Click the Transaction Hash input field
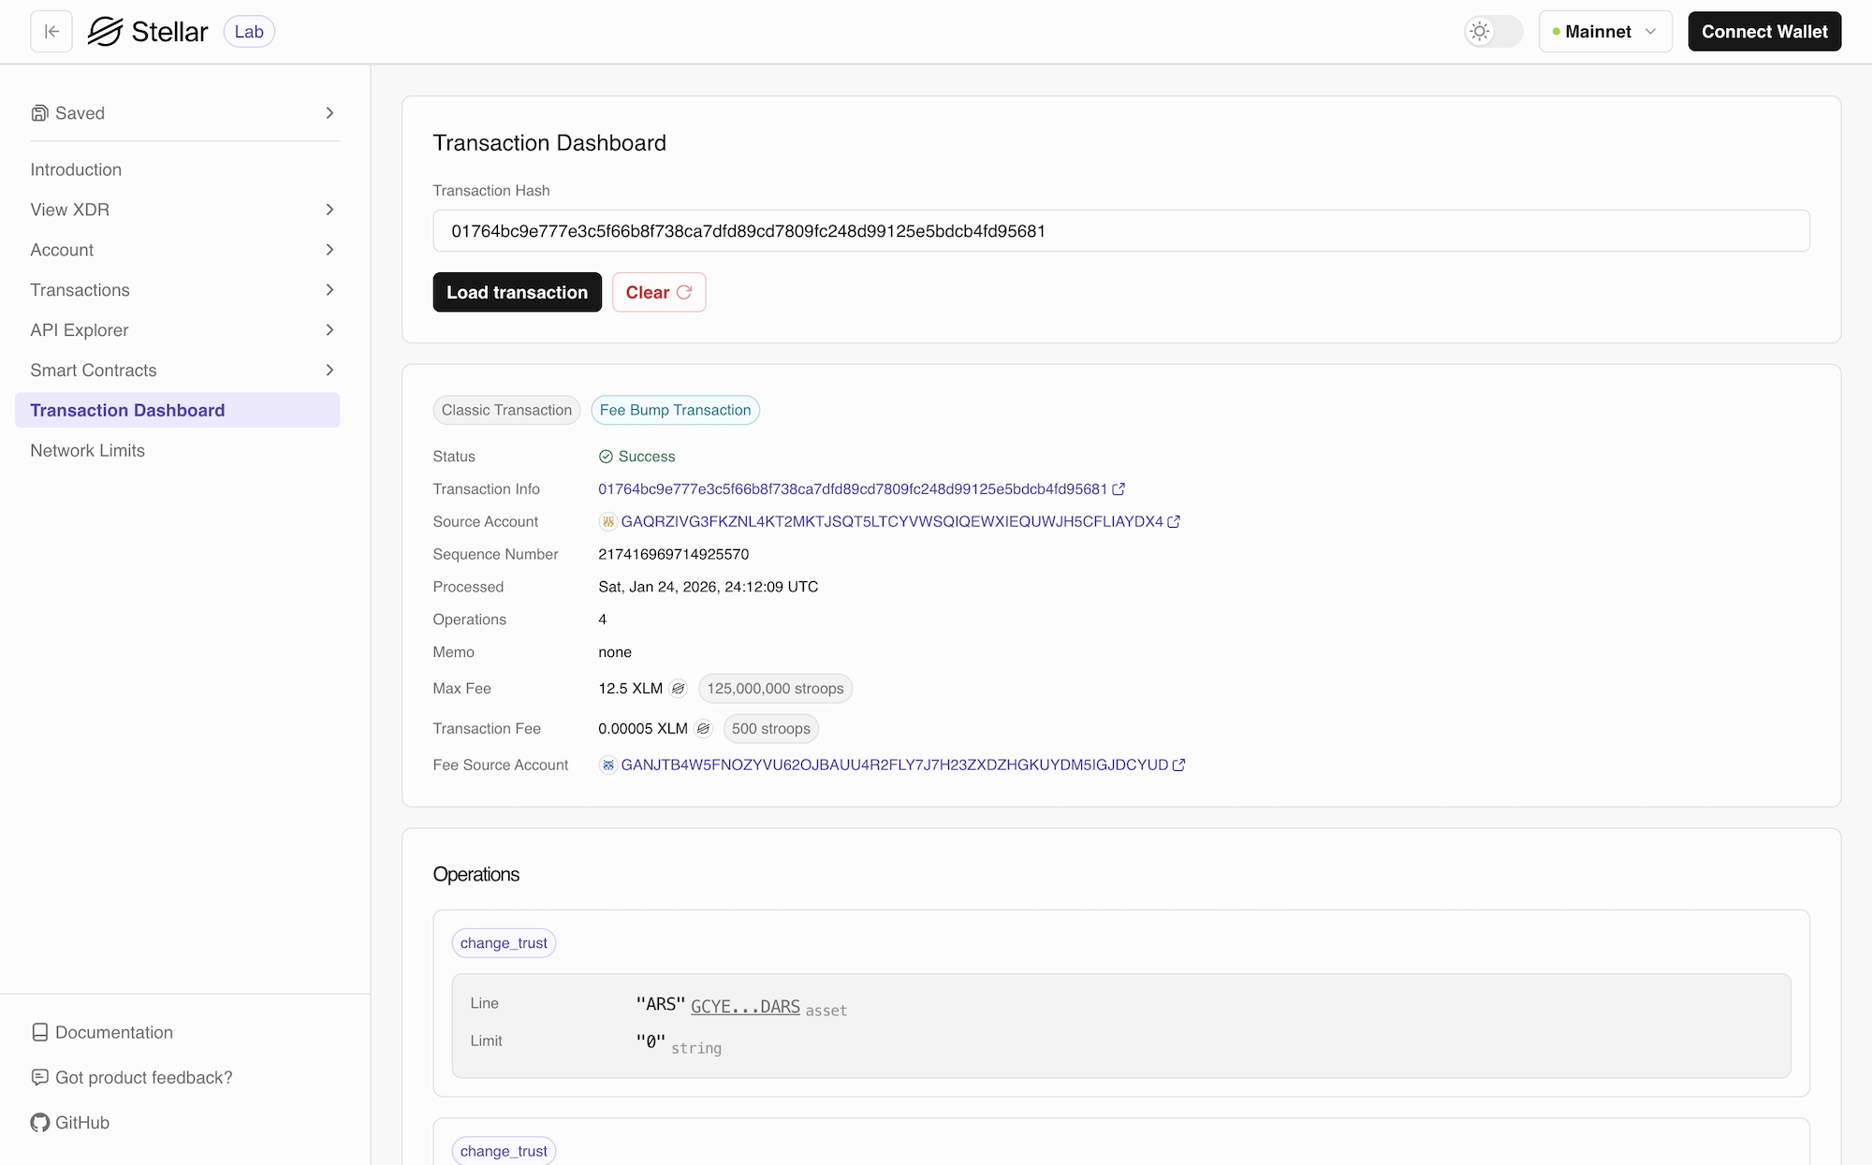This screenshot has width=1872, height=1165. pos(1120,231)
